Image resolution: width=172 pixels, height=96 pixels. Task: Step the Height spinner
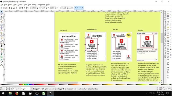coord(67,8)
